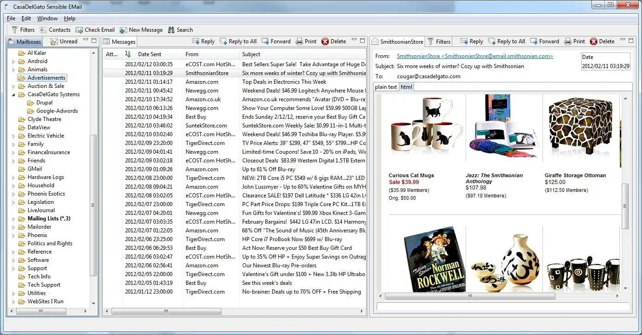Viewport: 642px width, 335px height.
Task: Open the Google-Adwords subfolder
Action: (53, 111)
